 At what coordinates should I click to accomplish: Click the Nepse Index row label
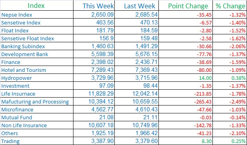(x=17, y=15)
